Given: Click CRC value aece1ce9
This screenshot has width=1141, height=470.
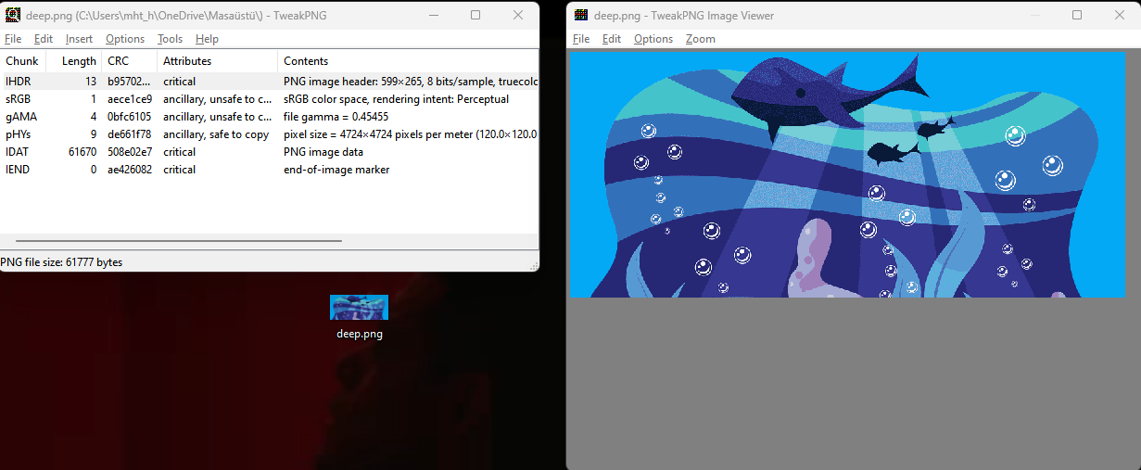Looking at the screenshot, I should (130, 99).
